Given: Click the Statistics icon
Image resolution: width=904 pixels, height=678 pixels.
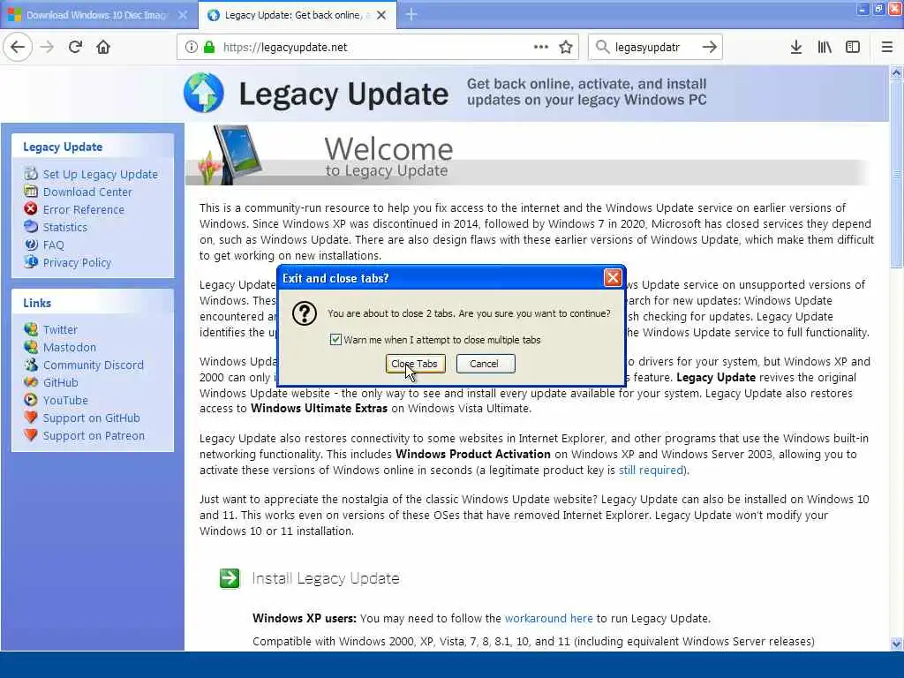Looking at the screenshot, I should pyautogui.click(x=31, y=227).
